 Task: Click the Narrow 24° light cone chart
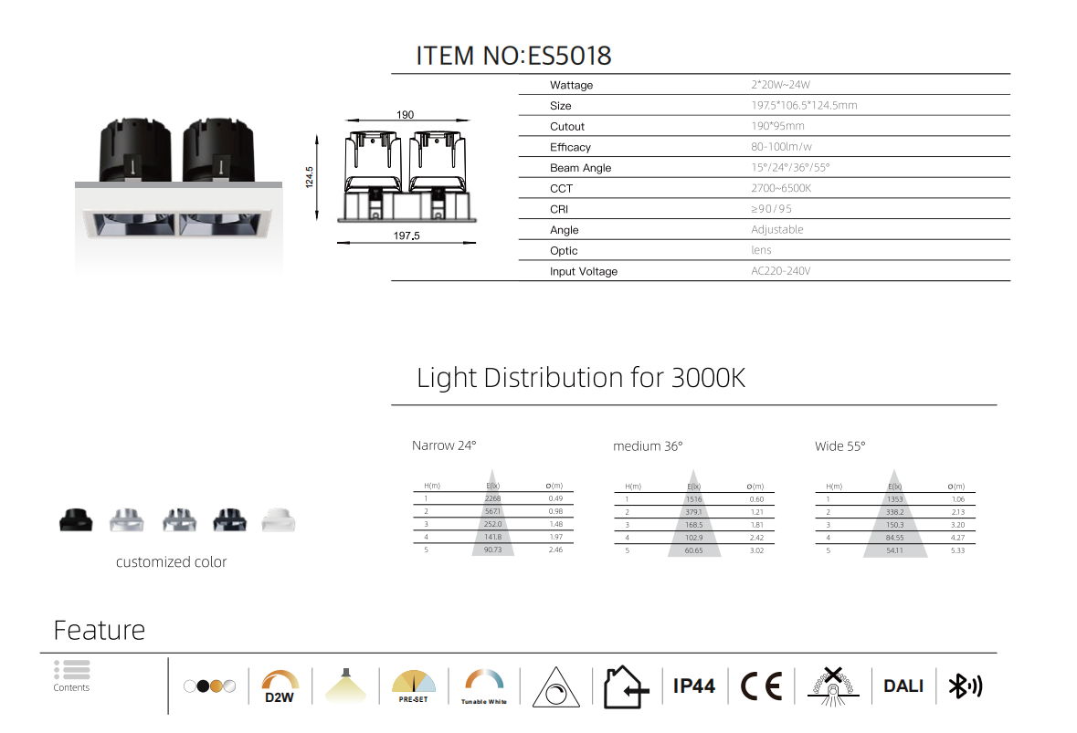pos(493,513)
